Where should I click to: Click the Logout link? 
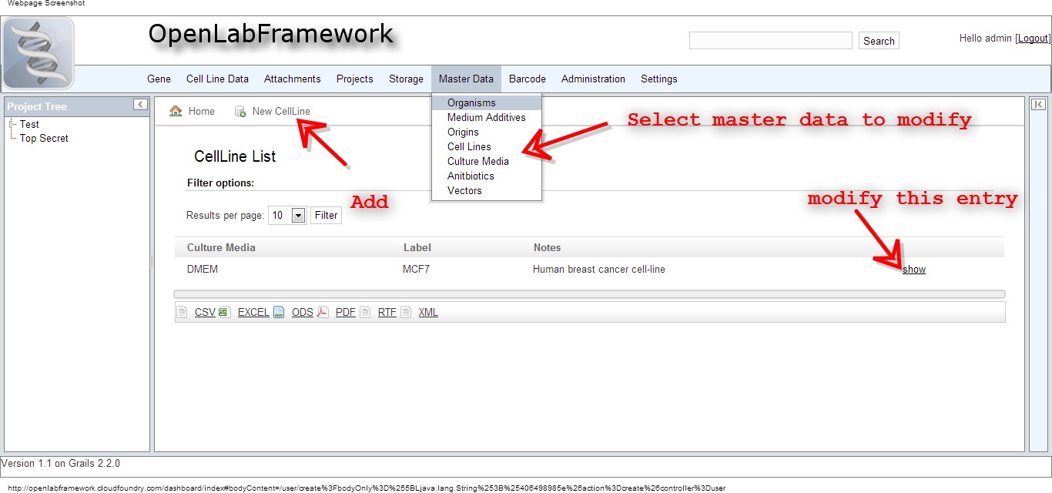[1032, 37]
